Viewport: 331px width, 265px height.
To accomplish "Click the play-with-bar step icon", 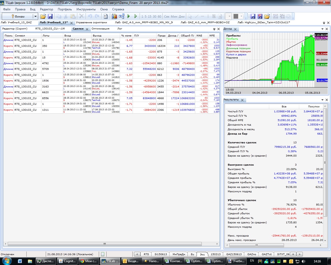I will tap(136, 16).
